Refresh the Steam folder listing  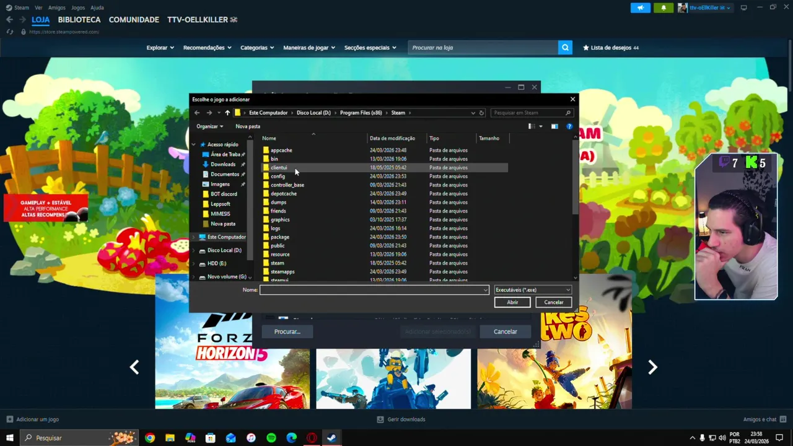click(x=481, y=113)
